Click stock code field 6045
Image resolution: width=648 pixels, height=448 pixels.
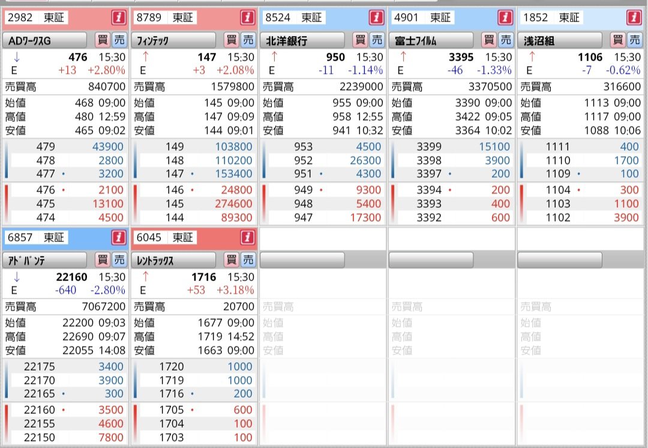coord(149,237)
